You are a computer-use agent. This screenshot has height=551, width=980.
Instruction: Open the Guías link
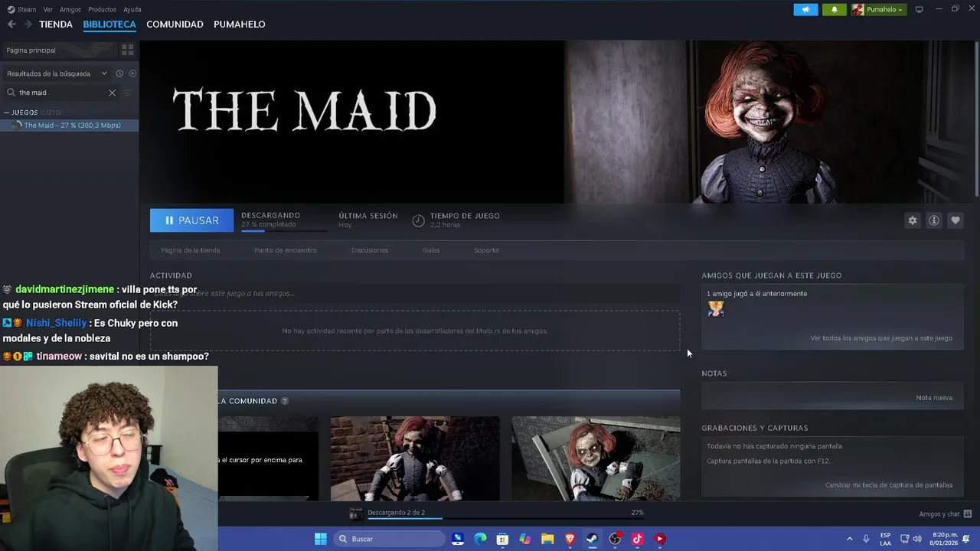pyautogui.click(x=431, y=250)
